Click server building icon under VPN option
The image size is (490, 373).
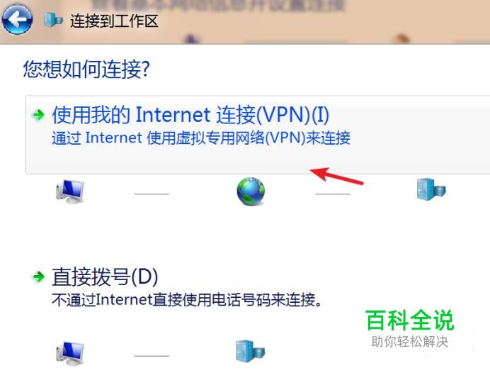[x=431, y=189]
